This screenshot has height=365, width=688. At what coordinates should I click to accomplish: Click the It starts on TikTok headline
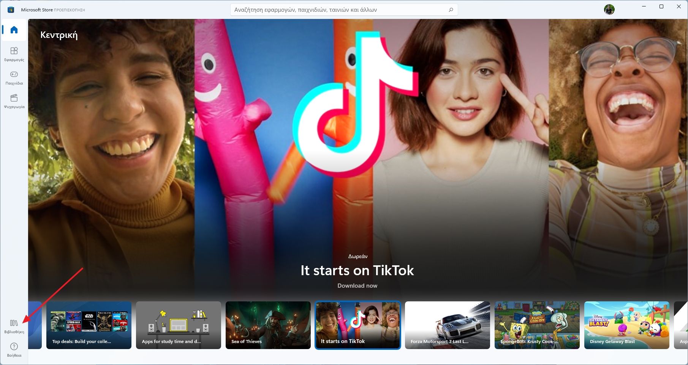(357, 270)
